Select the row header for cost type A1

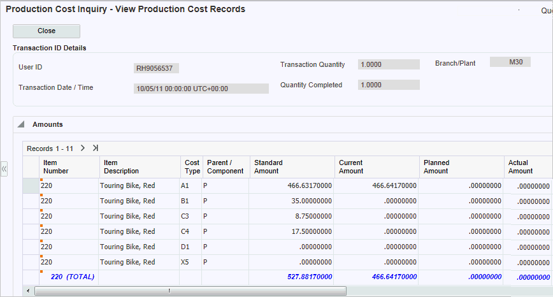(31, 185)
